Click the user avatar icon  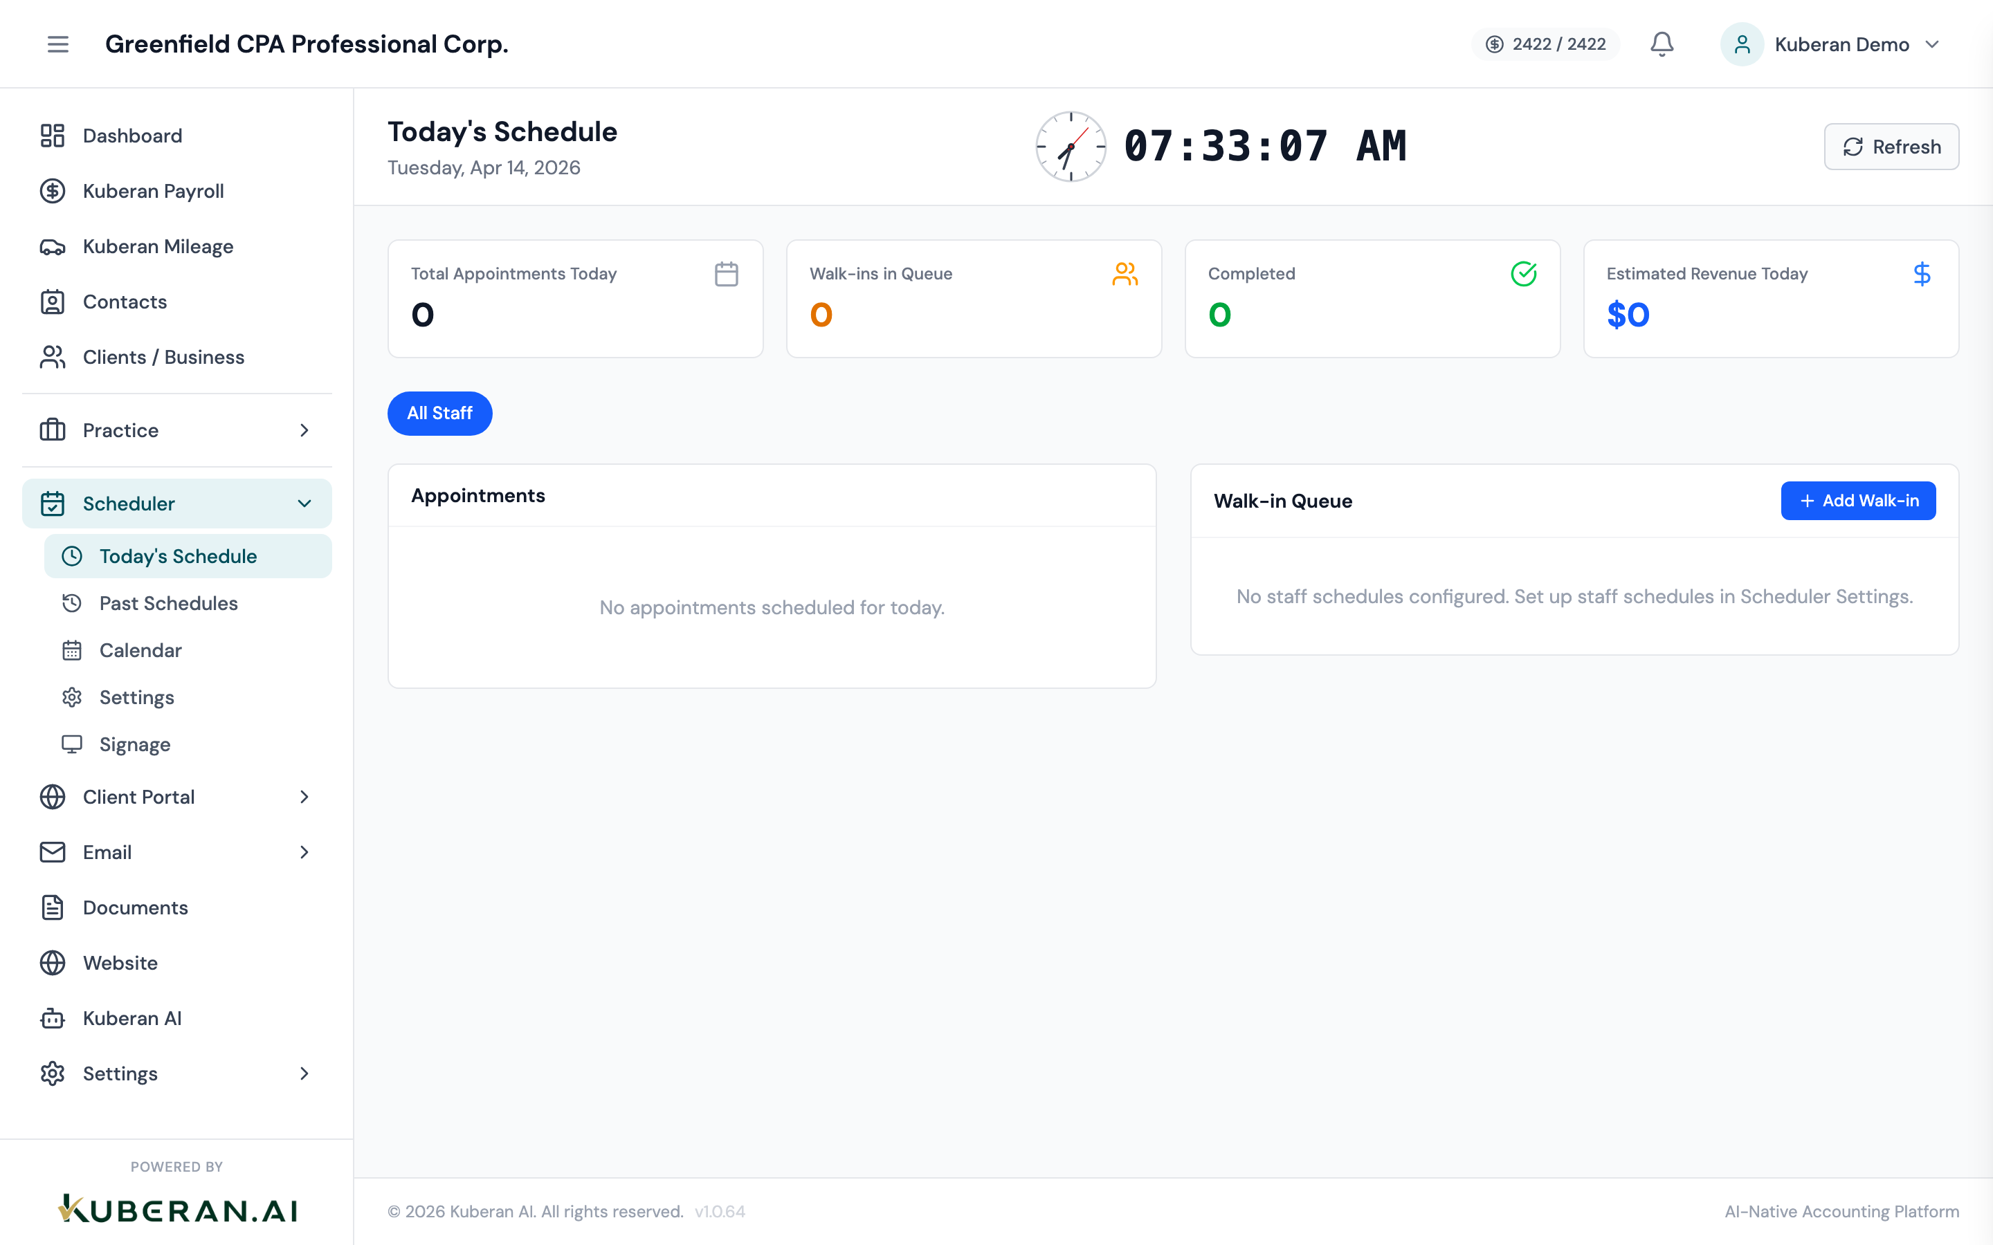pyautogui.click(x=1742, y=44)
